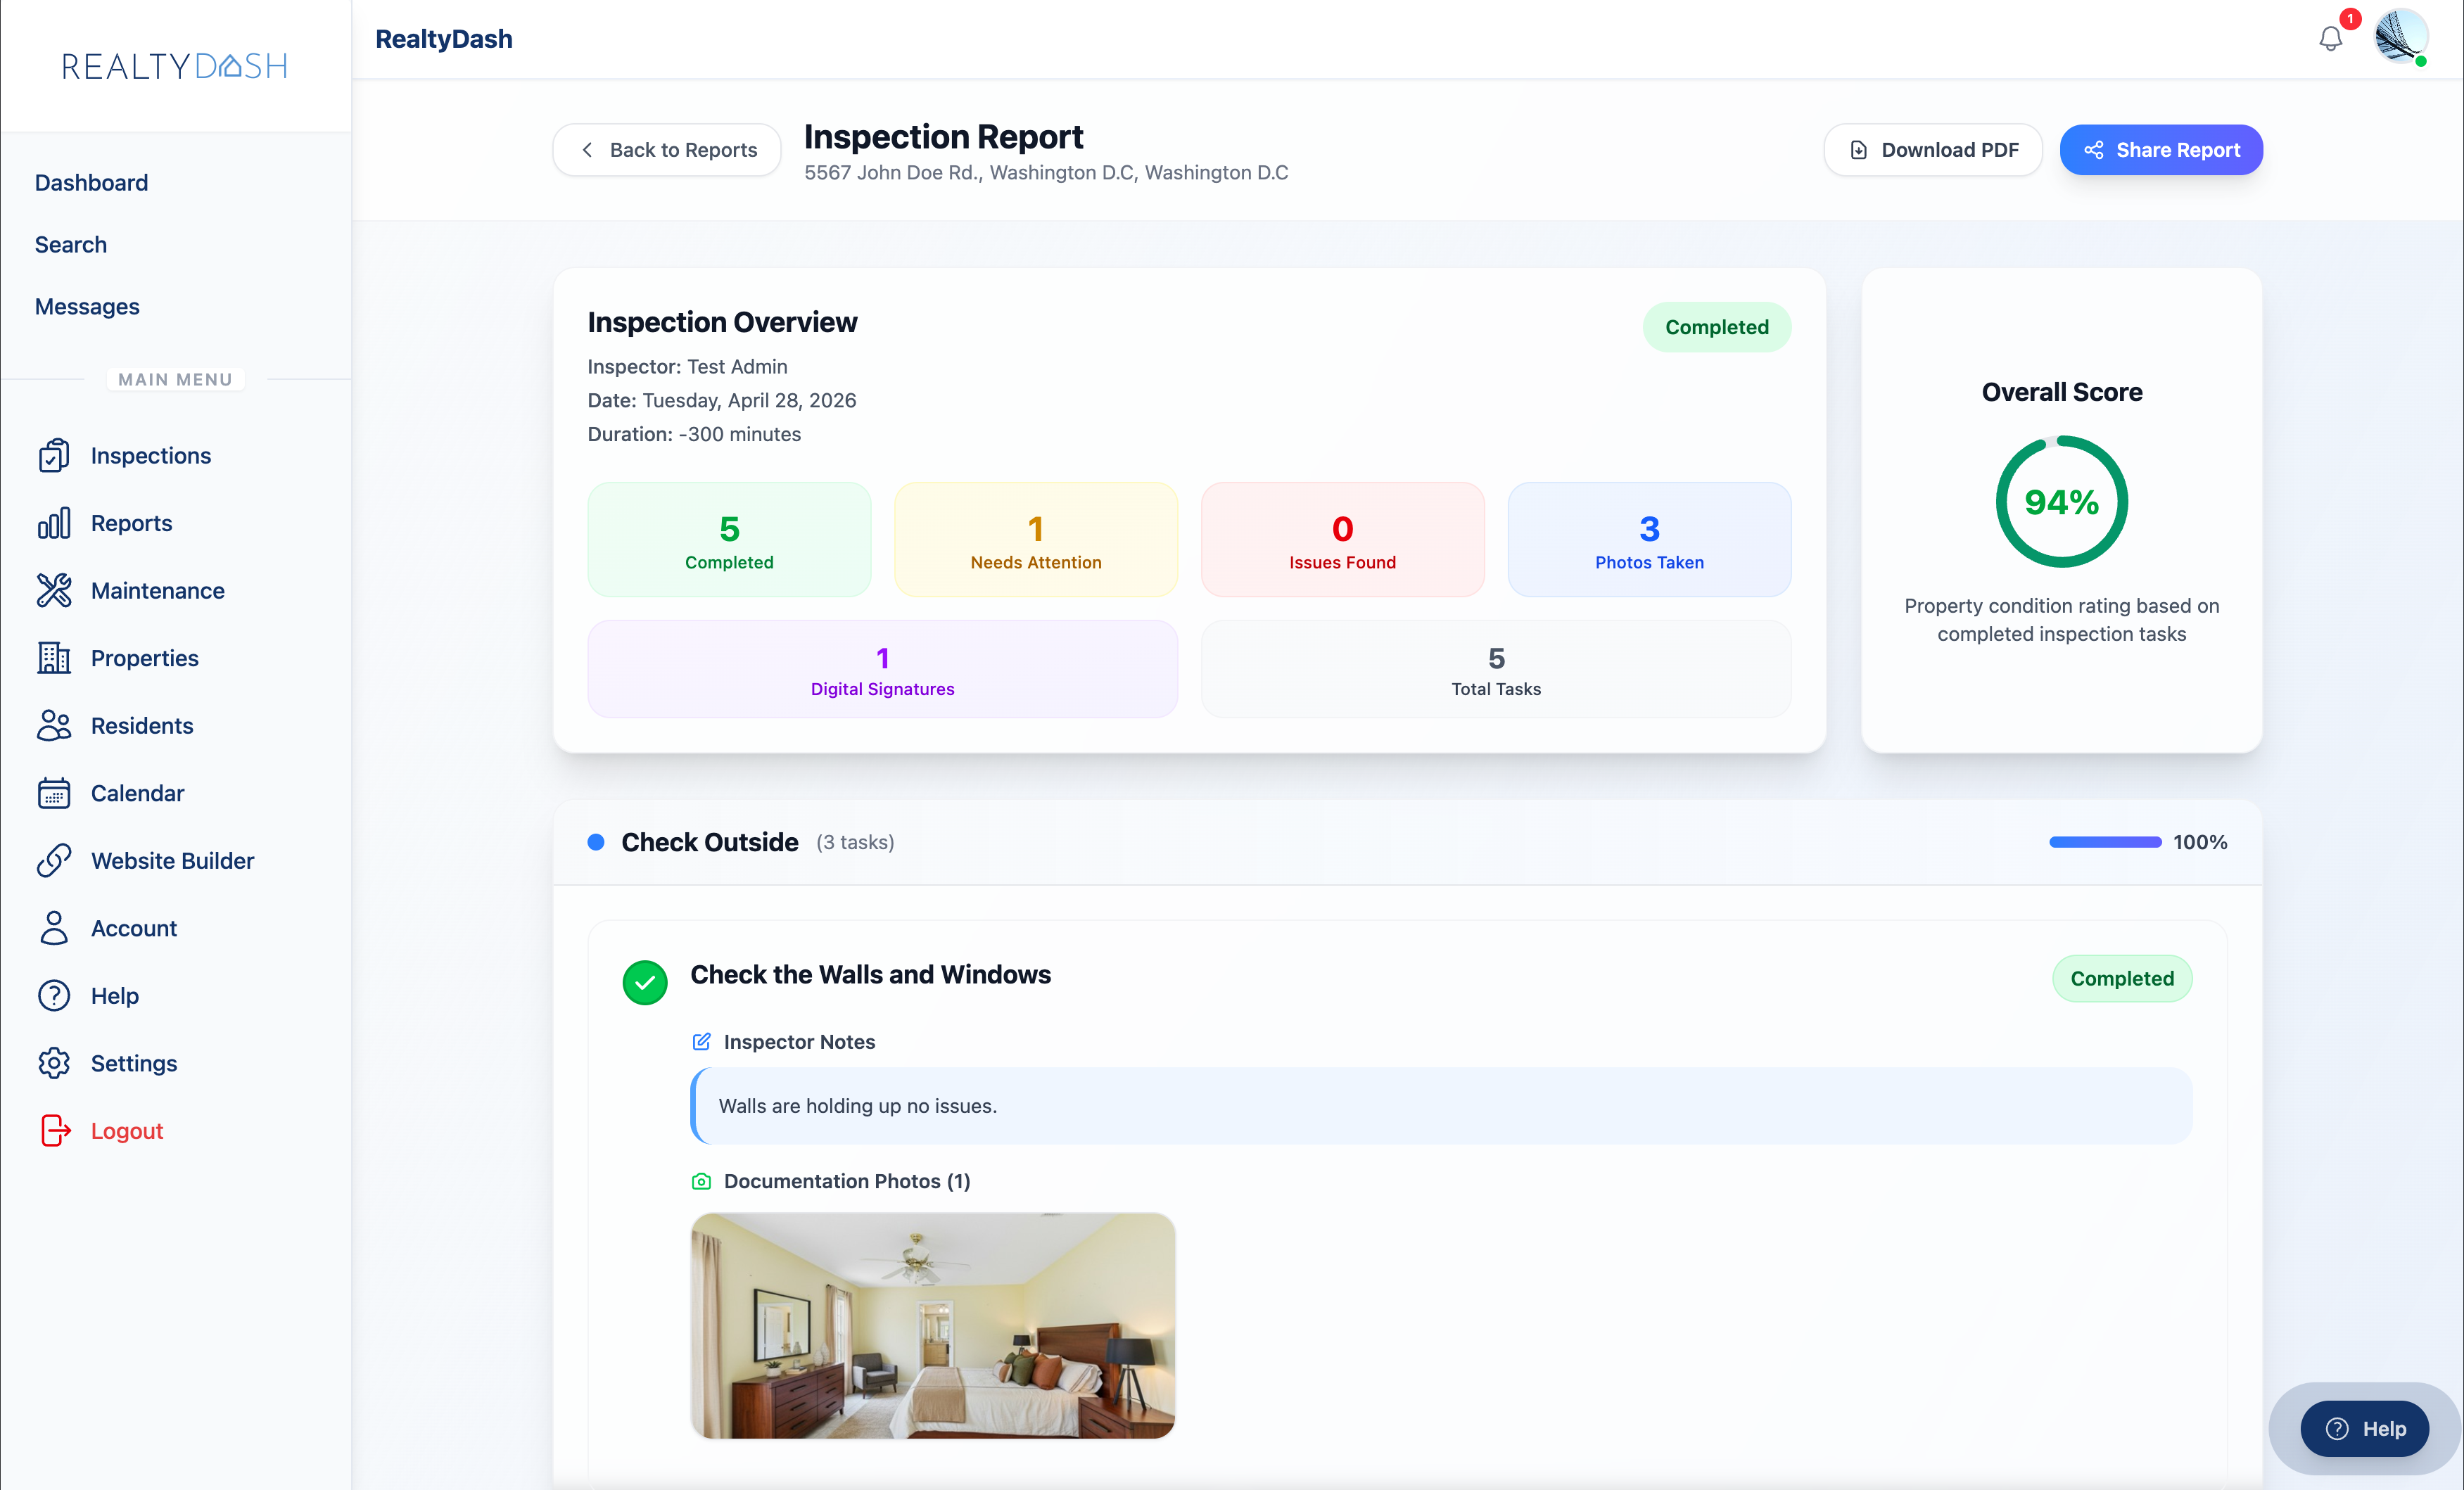Click the '(3 tasks)' label
The image size is (2464, 1490).
pos(855,842)
